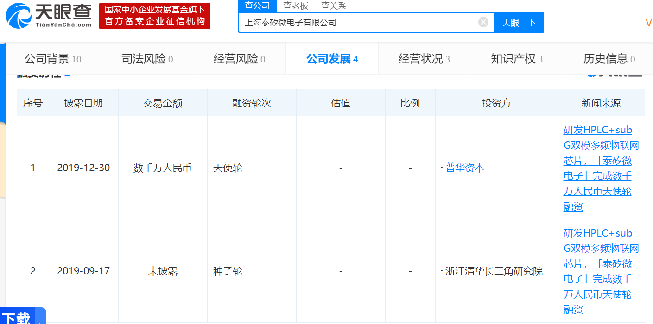
Task: Click the date 2019-12-30
Action: point(83,168)
